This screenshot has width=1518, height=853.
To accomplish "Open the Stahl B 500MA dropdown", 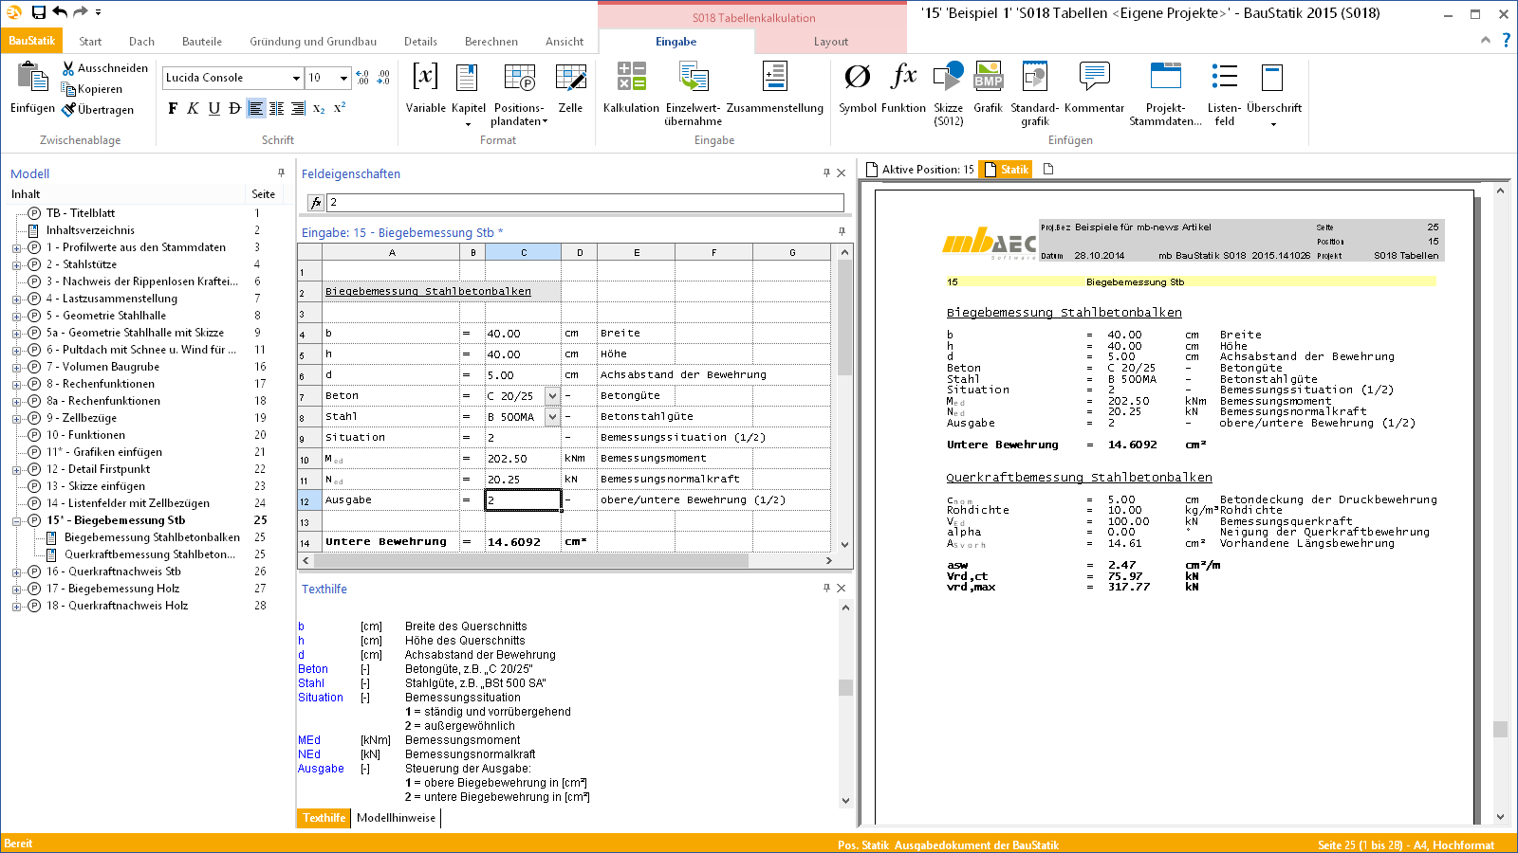I will pos(552,417).
